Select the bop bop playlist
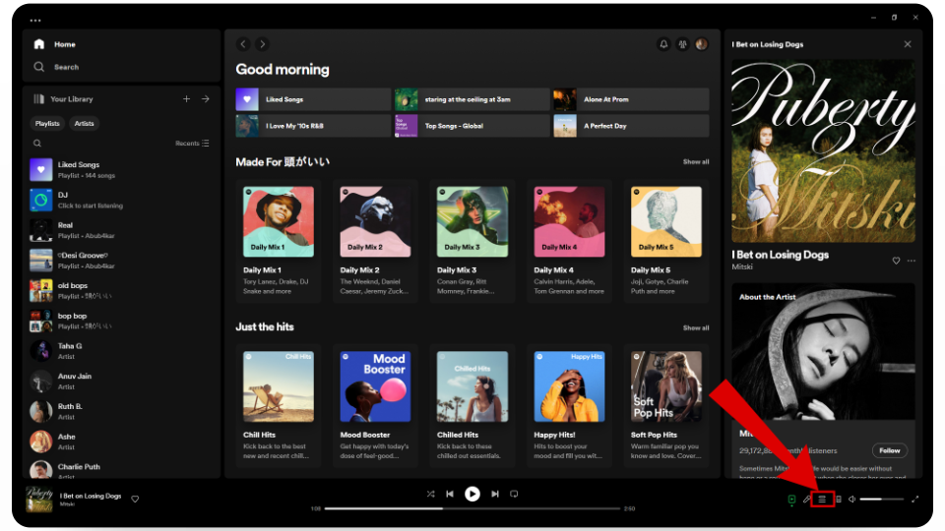 (120, 321)
